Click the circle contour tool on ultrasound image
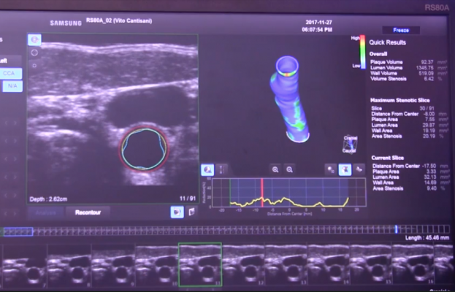Screen dimensions: 455x292 pos(34,53)
